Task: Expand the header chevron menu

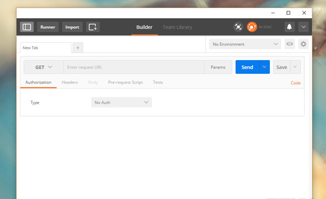Action: [304, 27]
